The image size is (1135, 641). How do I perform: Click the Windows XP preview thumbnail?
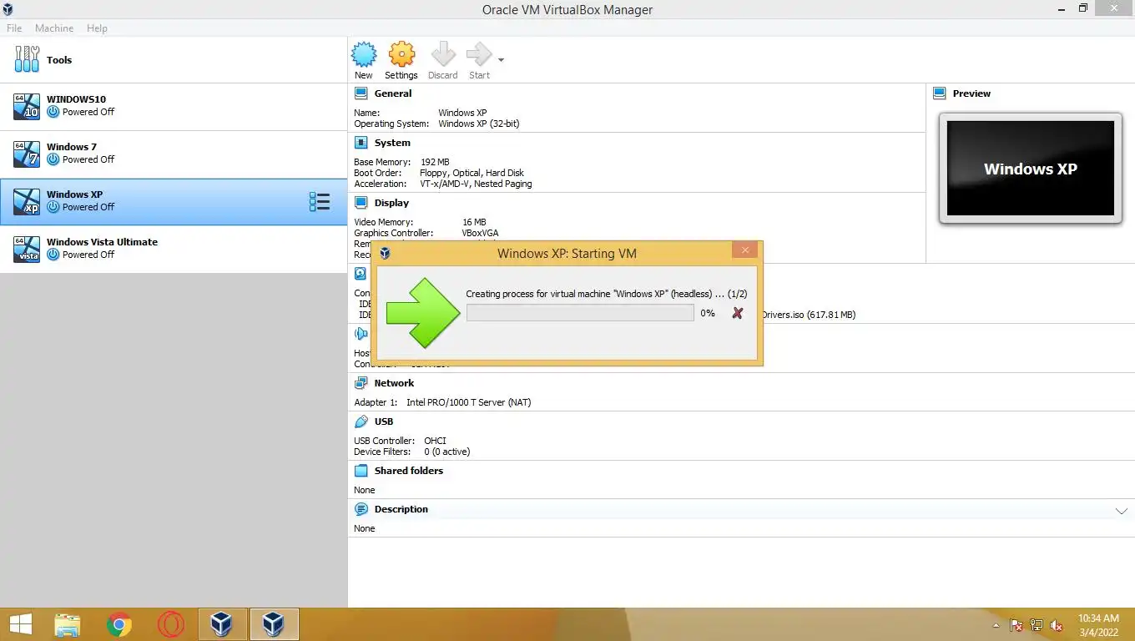point(1031,169)
